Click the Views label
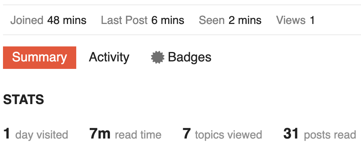 (291, 20)
